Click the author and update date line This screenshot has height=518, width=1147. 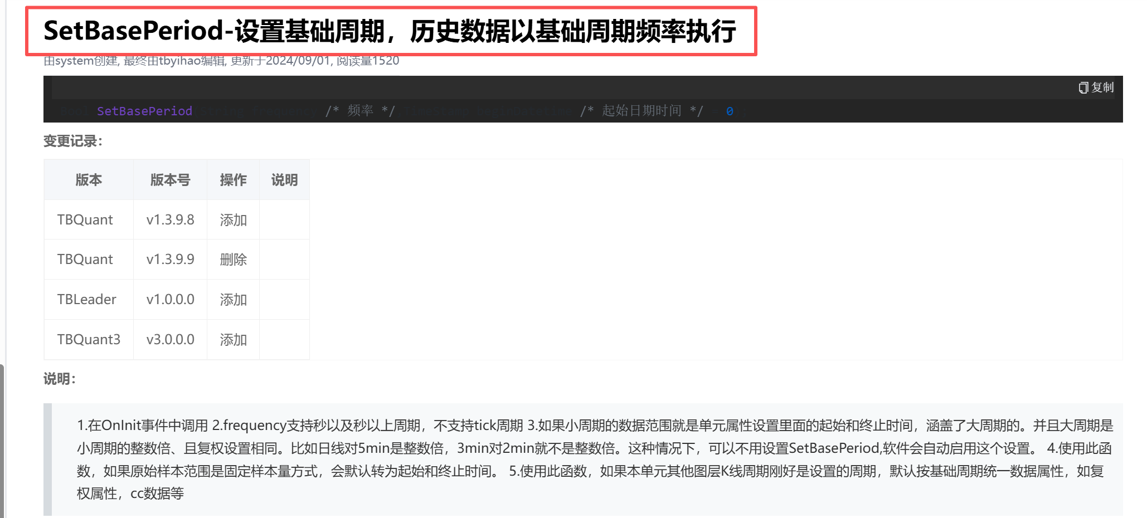click(221, 61)
